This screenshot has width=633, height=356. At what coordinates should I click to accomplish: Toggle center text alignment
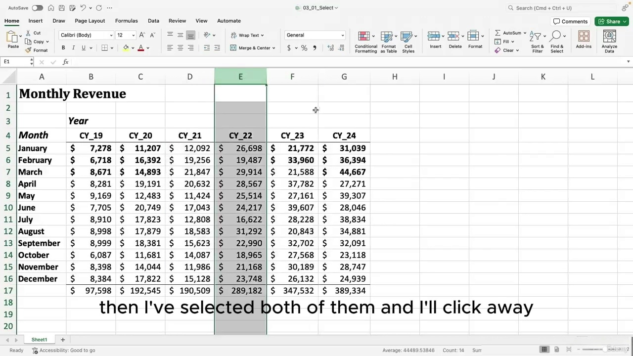click(181, 48)
